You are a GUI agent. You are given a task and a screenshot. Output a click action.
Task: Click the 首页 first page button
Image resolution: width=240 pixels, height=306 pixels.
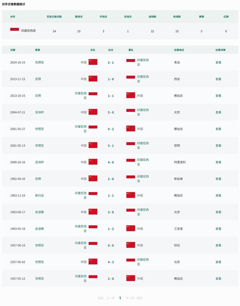click(x=101, y=298)
